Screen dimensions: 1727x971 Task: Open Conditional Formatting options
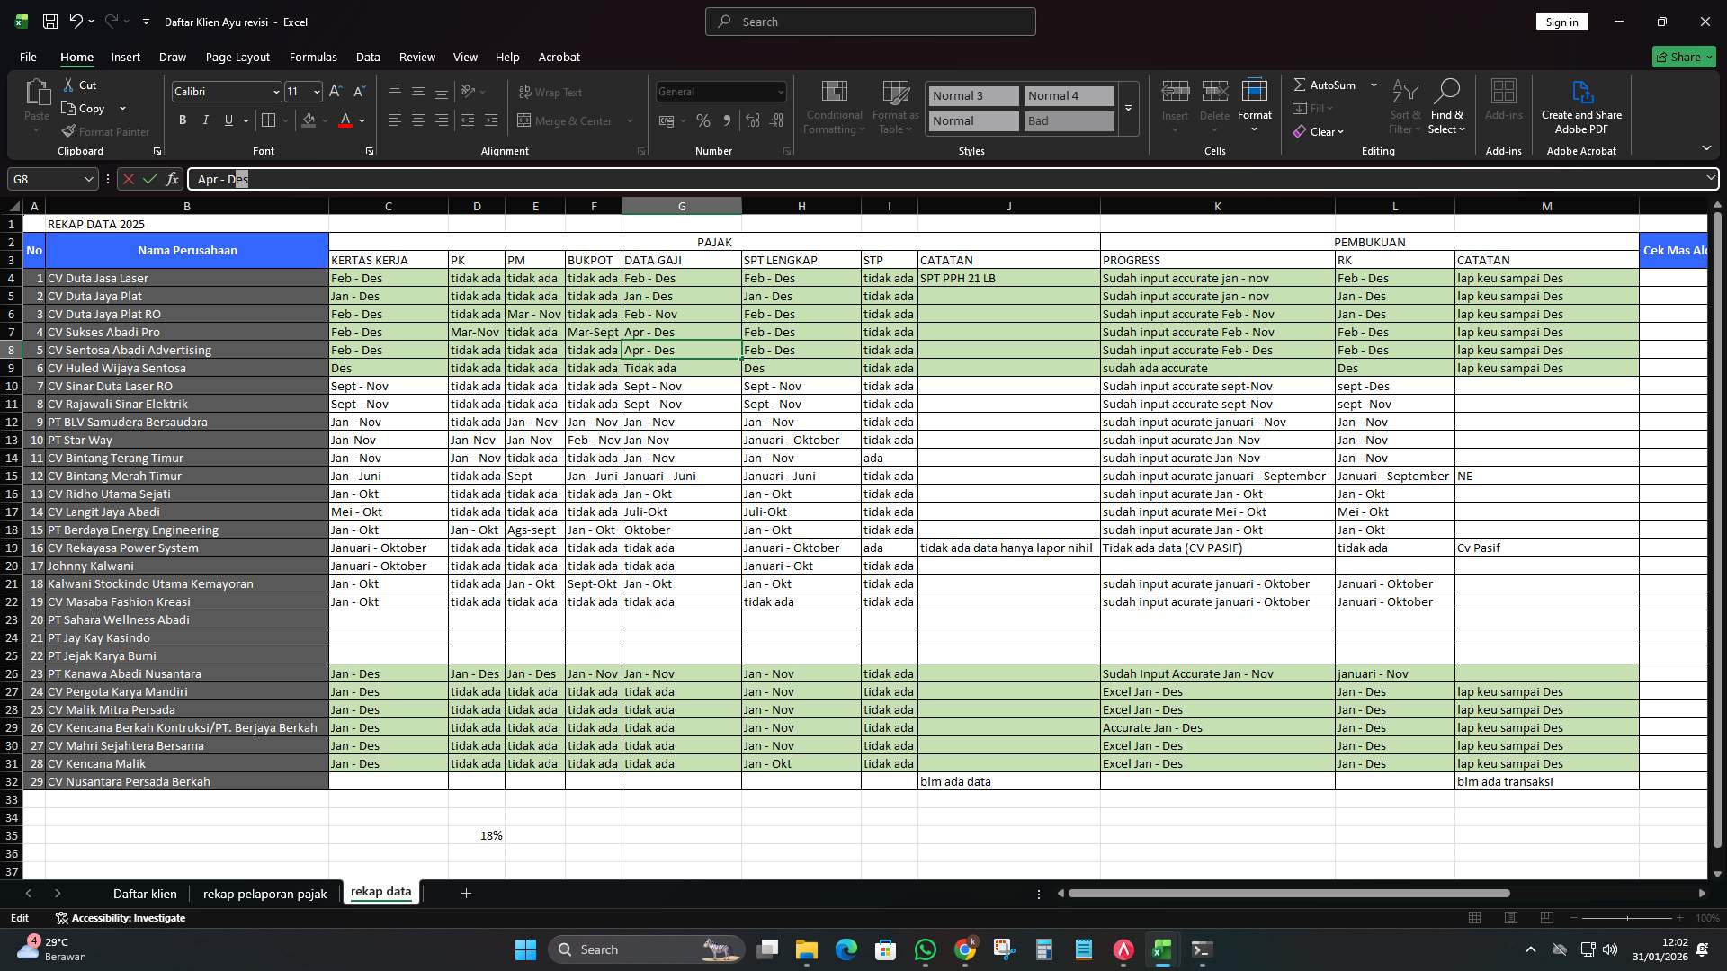834,106
